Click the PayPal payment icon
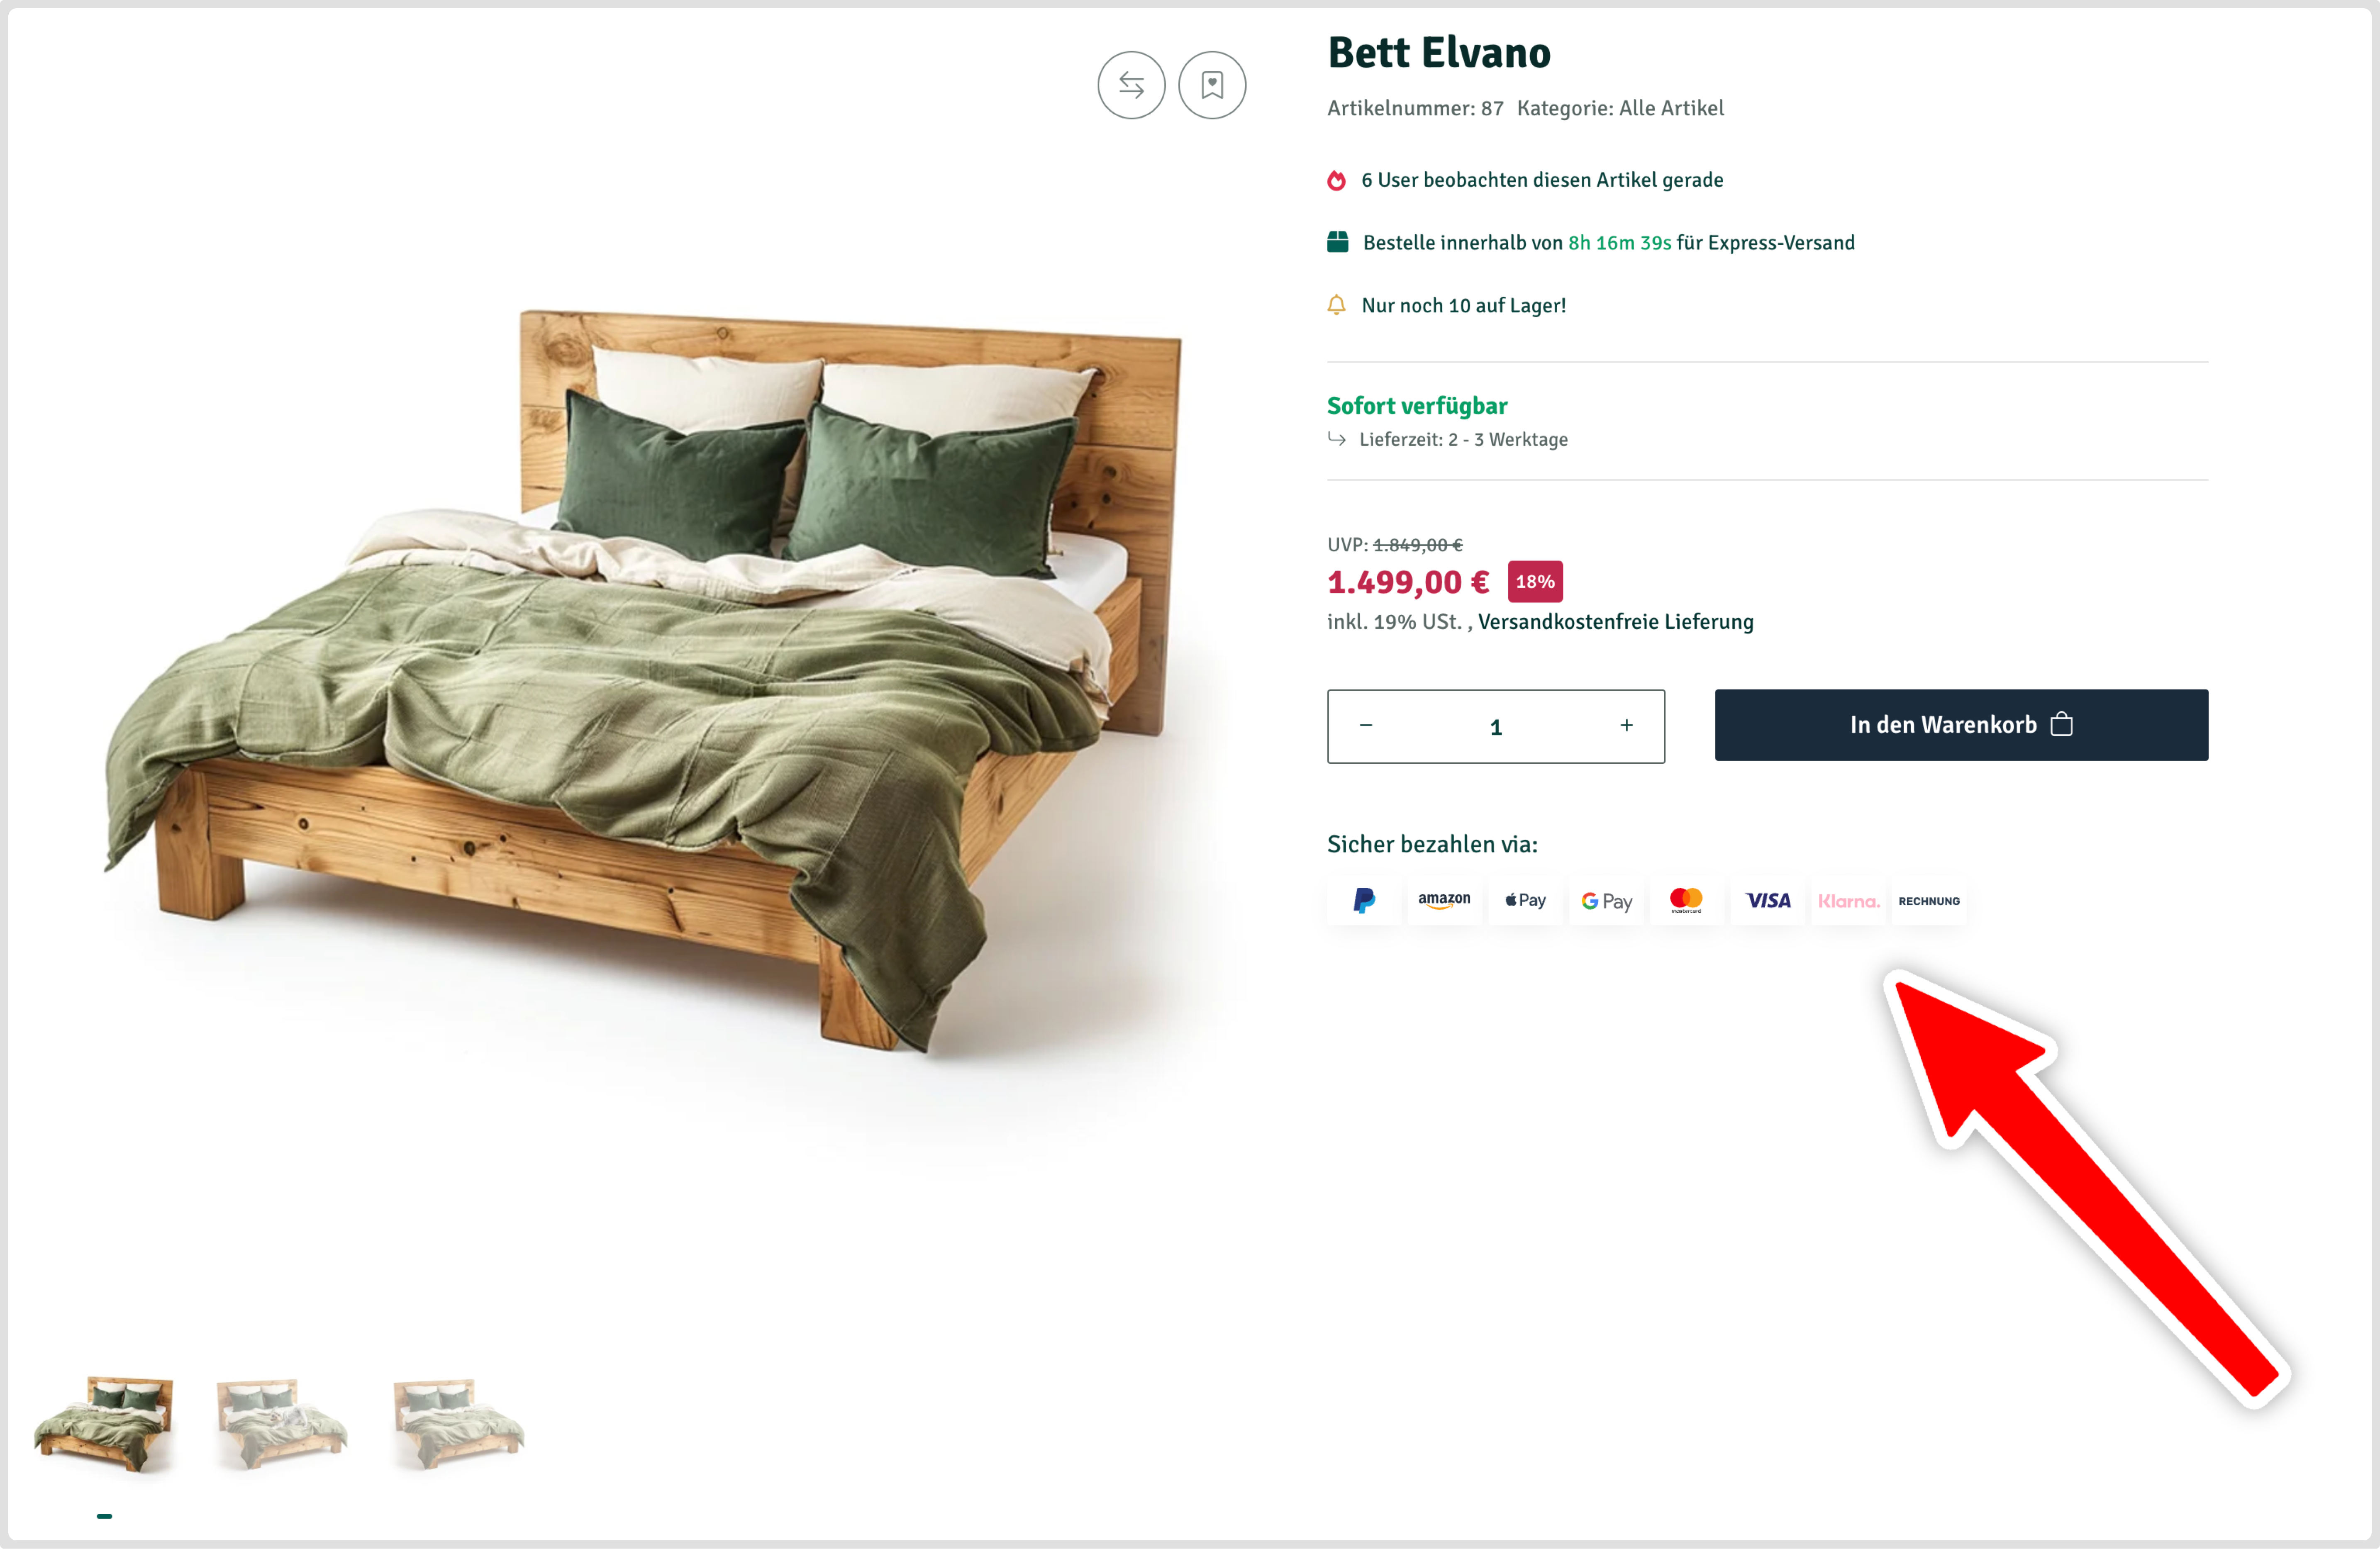The height and width of the screenshot is (1549, 2380). [1363, 901]
